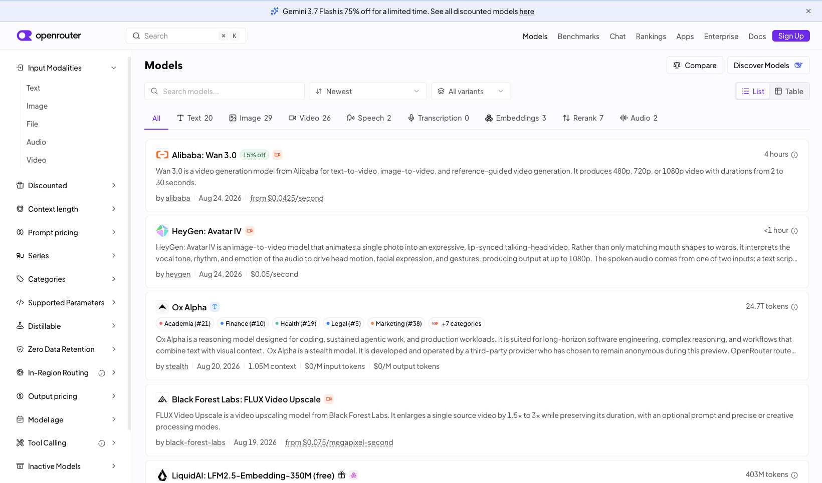The image size is (822, 483).
Task: Click the Alibaba Wan 3.0 logo icon
Action: click(162, 155)
